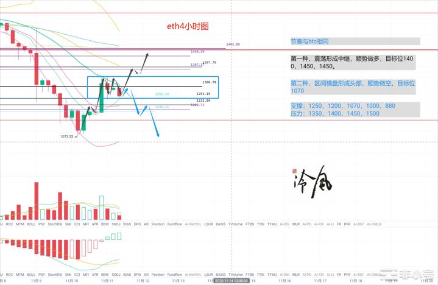Select BASIS tab below the volume bars
Image resolution: width=438 pixels, height=285 pixels.
pos(221,224)
